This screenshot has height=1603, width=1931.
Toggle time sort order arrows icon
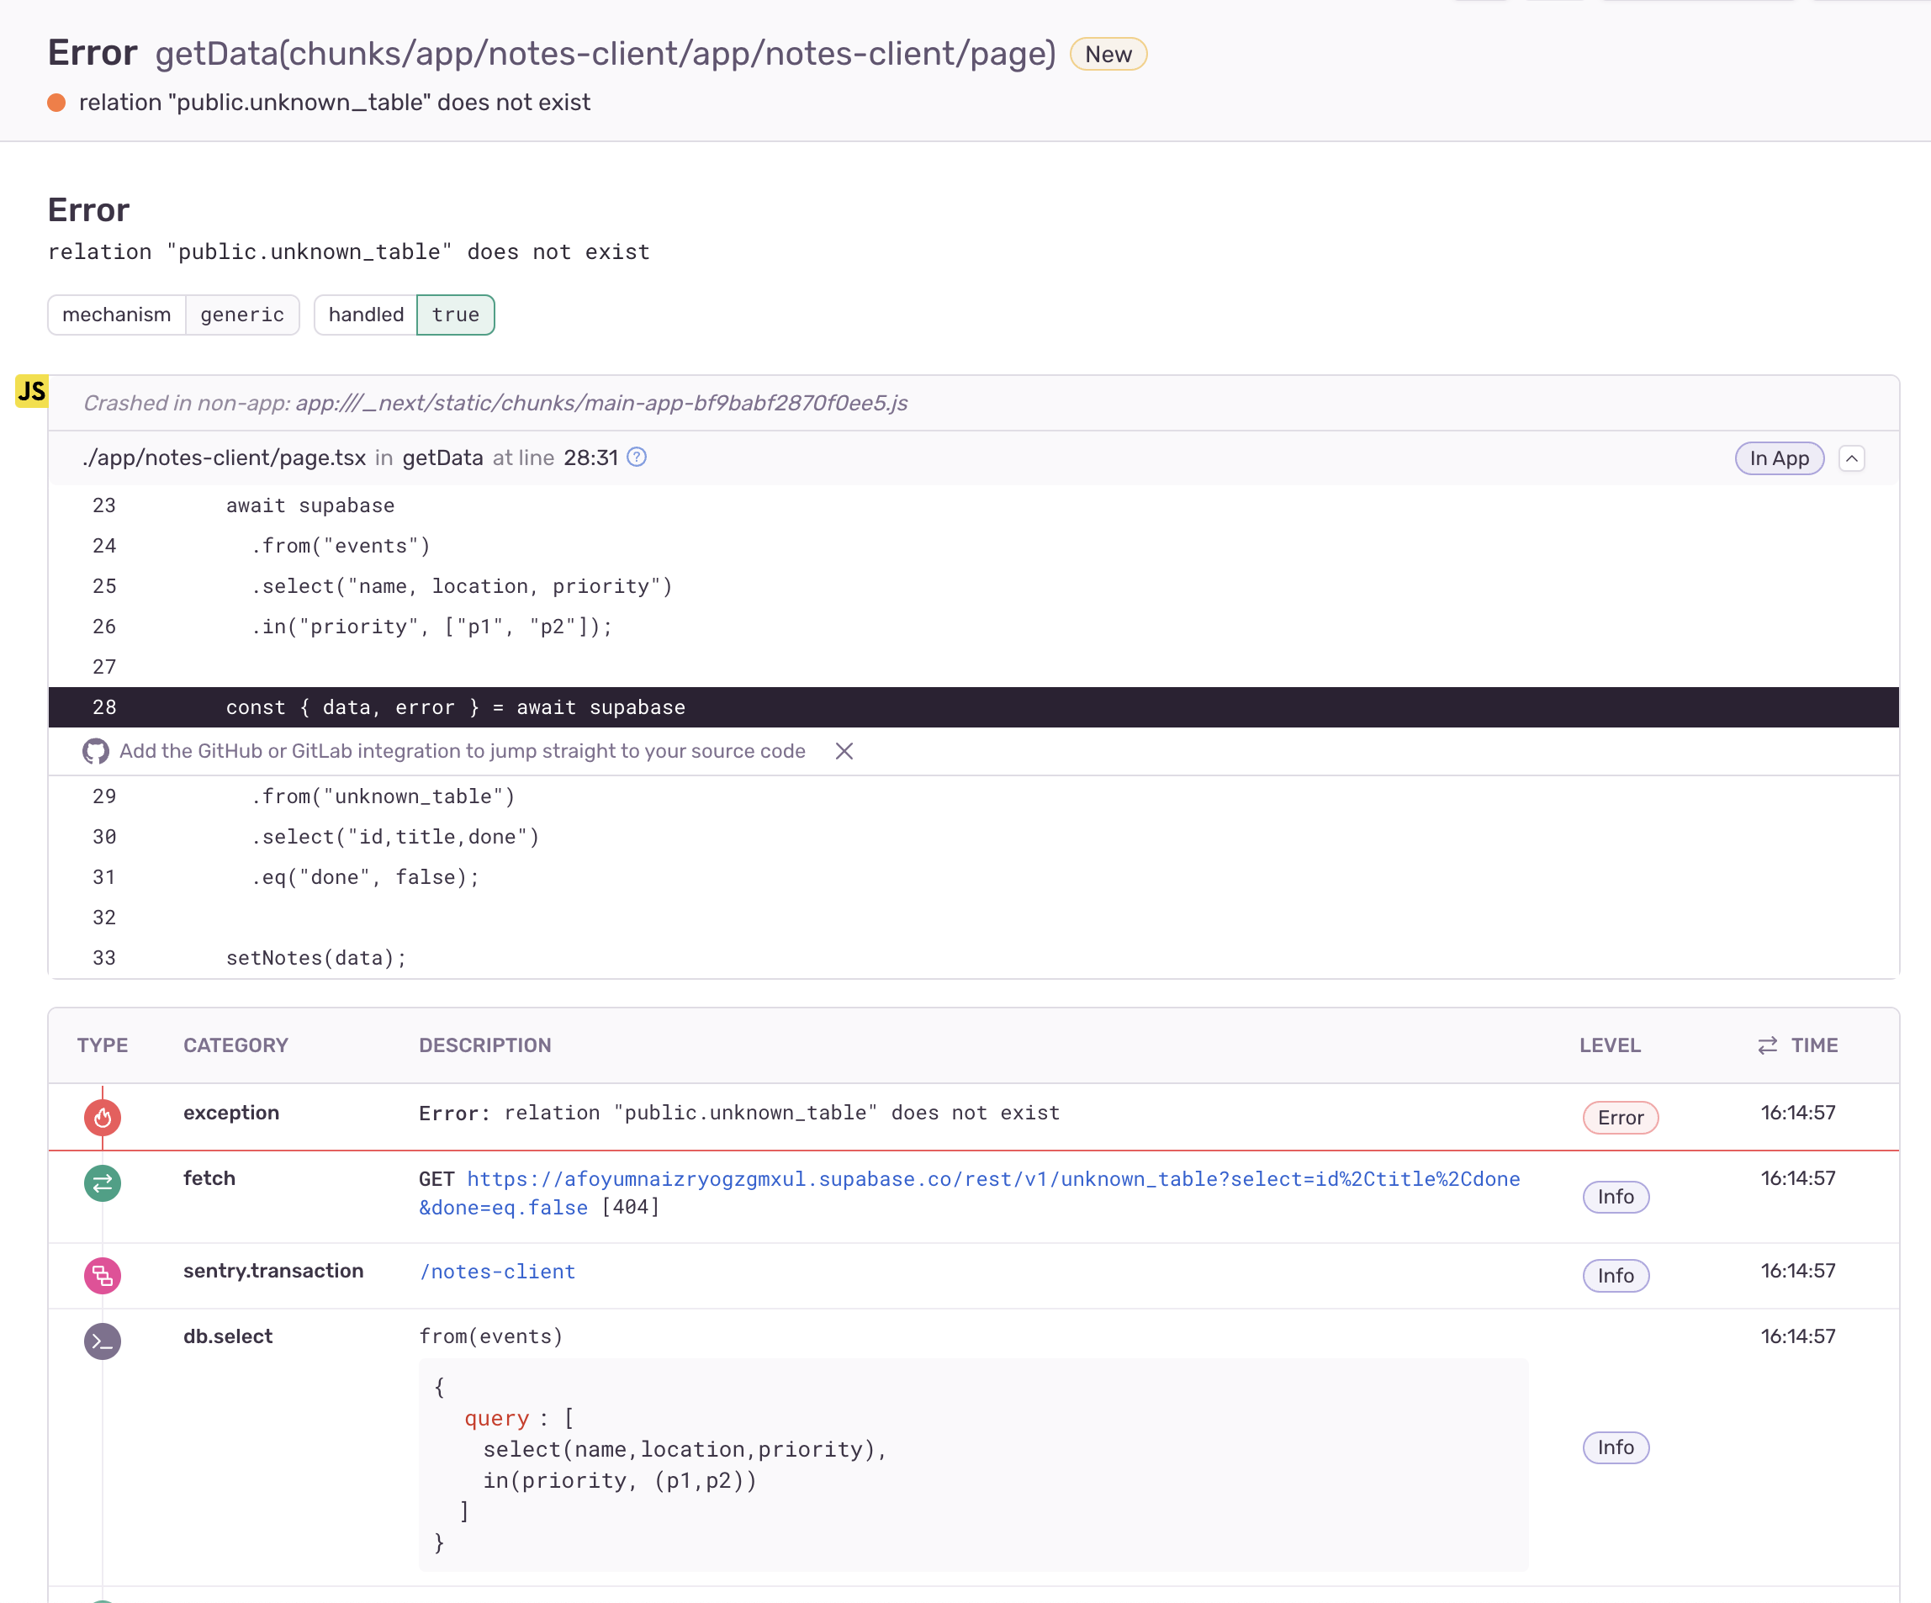click(1766, 1045)
